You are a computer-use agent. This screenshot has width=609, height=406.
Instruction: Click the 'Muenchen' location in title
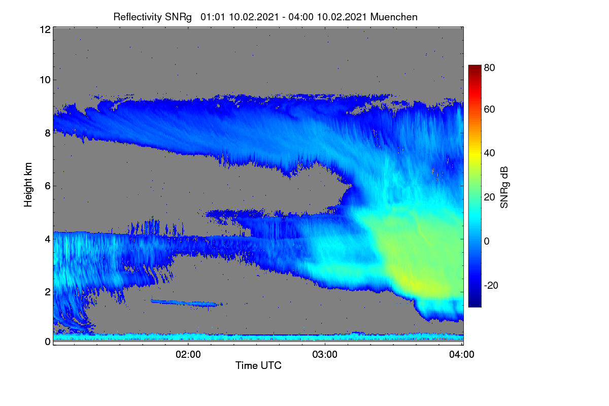click(394, 17)
